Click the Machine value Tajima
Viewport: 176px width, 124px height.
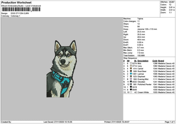tap(140, 19)
